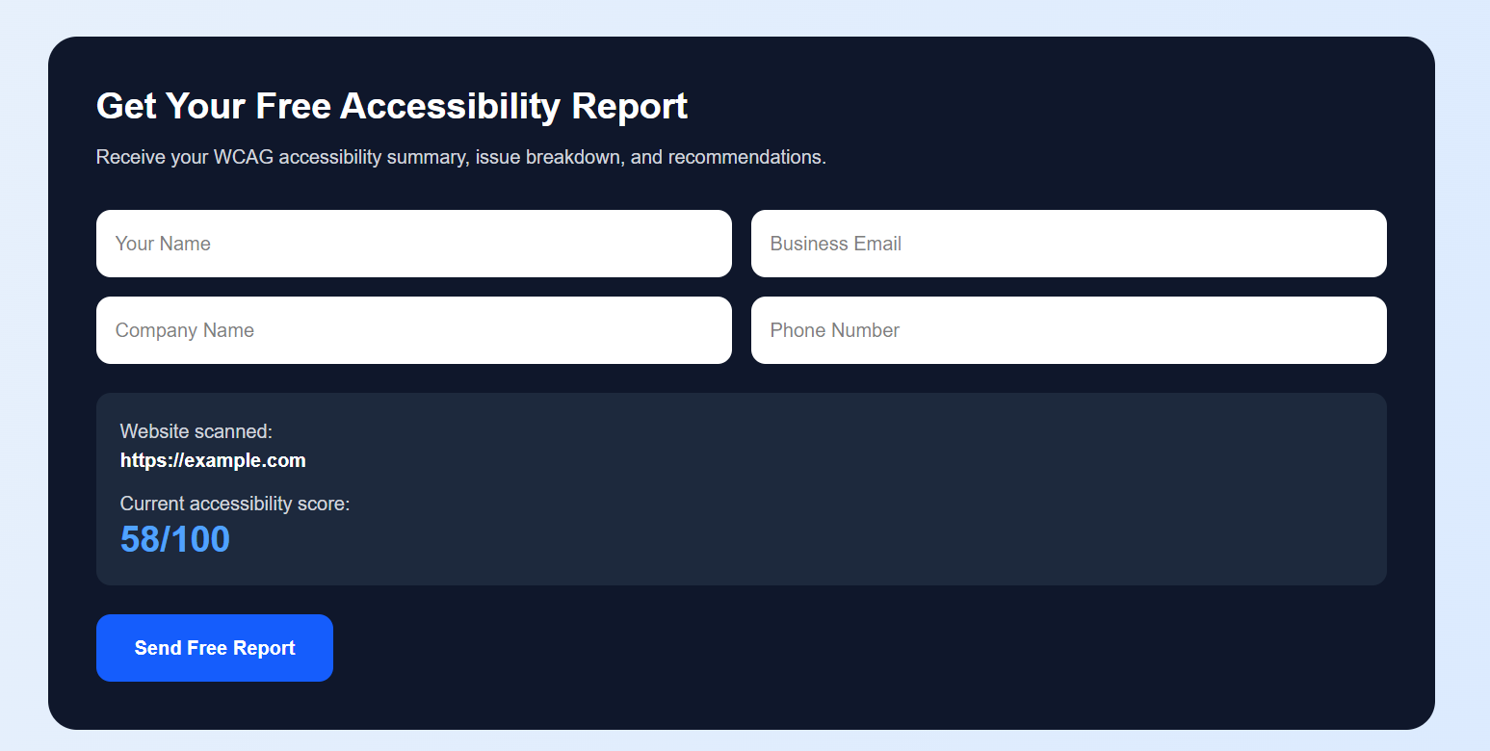
Task: Focus the Business Email field
Action: (1069, 244)
